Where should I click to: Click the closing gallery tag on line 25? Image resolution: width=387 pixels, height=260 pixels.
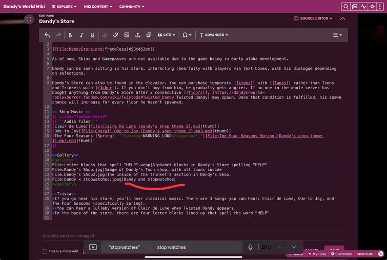pyautogui.click(x=64, y=184)
